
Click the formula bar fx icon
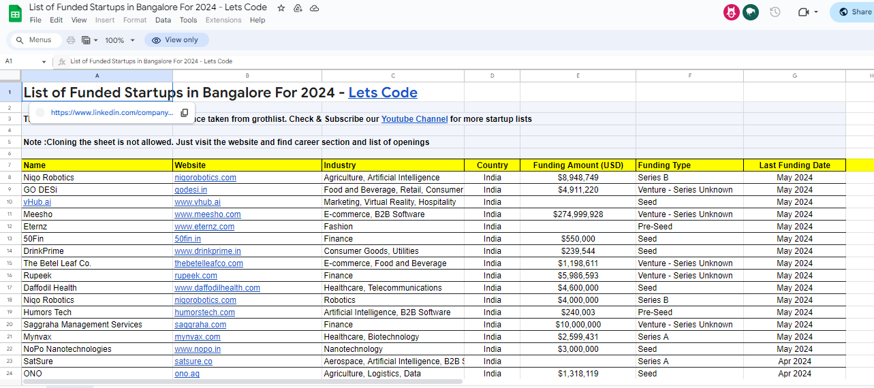pos(62,61)
